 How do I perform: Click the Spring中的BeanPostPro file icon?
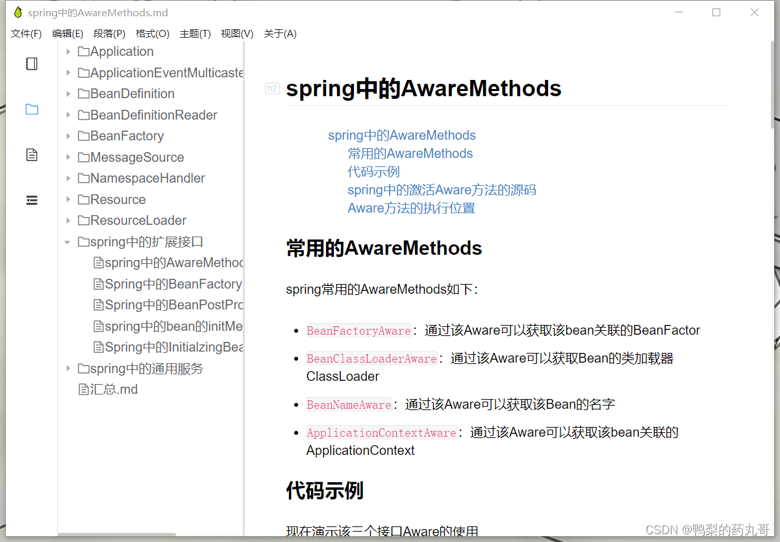point(99,305)
